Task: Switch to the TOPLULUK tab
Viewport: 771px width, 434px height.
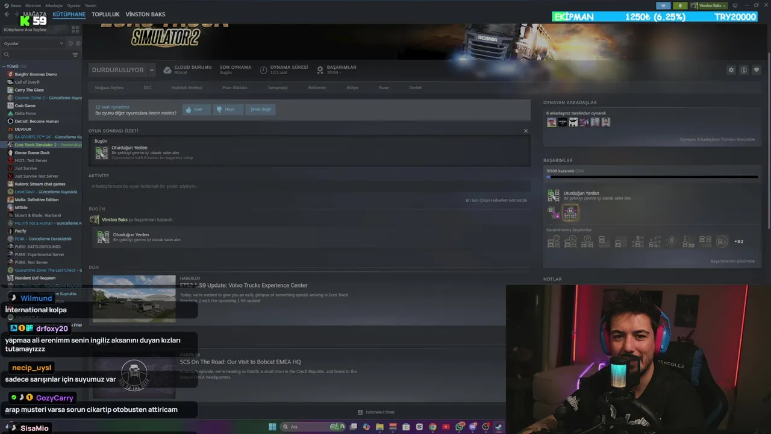Action: [105, 14]
